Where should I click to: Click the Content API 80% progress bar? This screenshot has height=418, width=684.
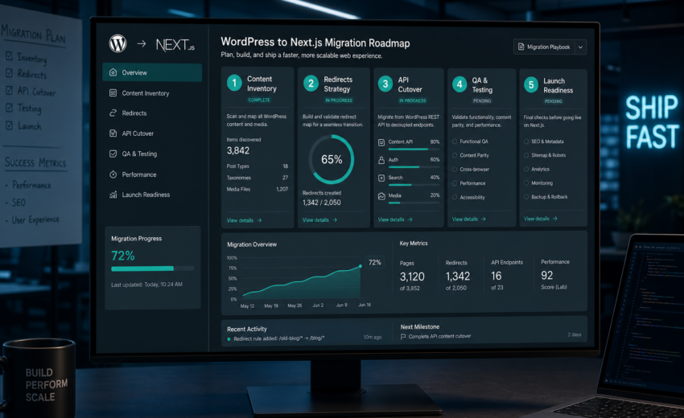coord(414,149)
